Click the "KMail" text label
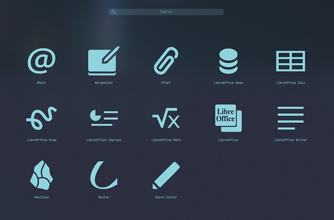The image size is (334, 220). pos(42,83)
